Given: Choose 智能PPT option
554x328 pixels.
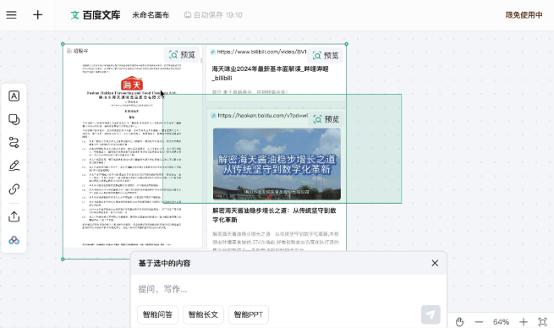Looking at the screenshot, I should [x=249, y=314].
